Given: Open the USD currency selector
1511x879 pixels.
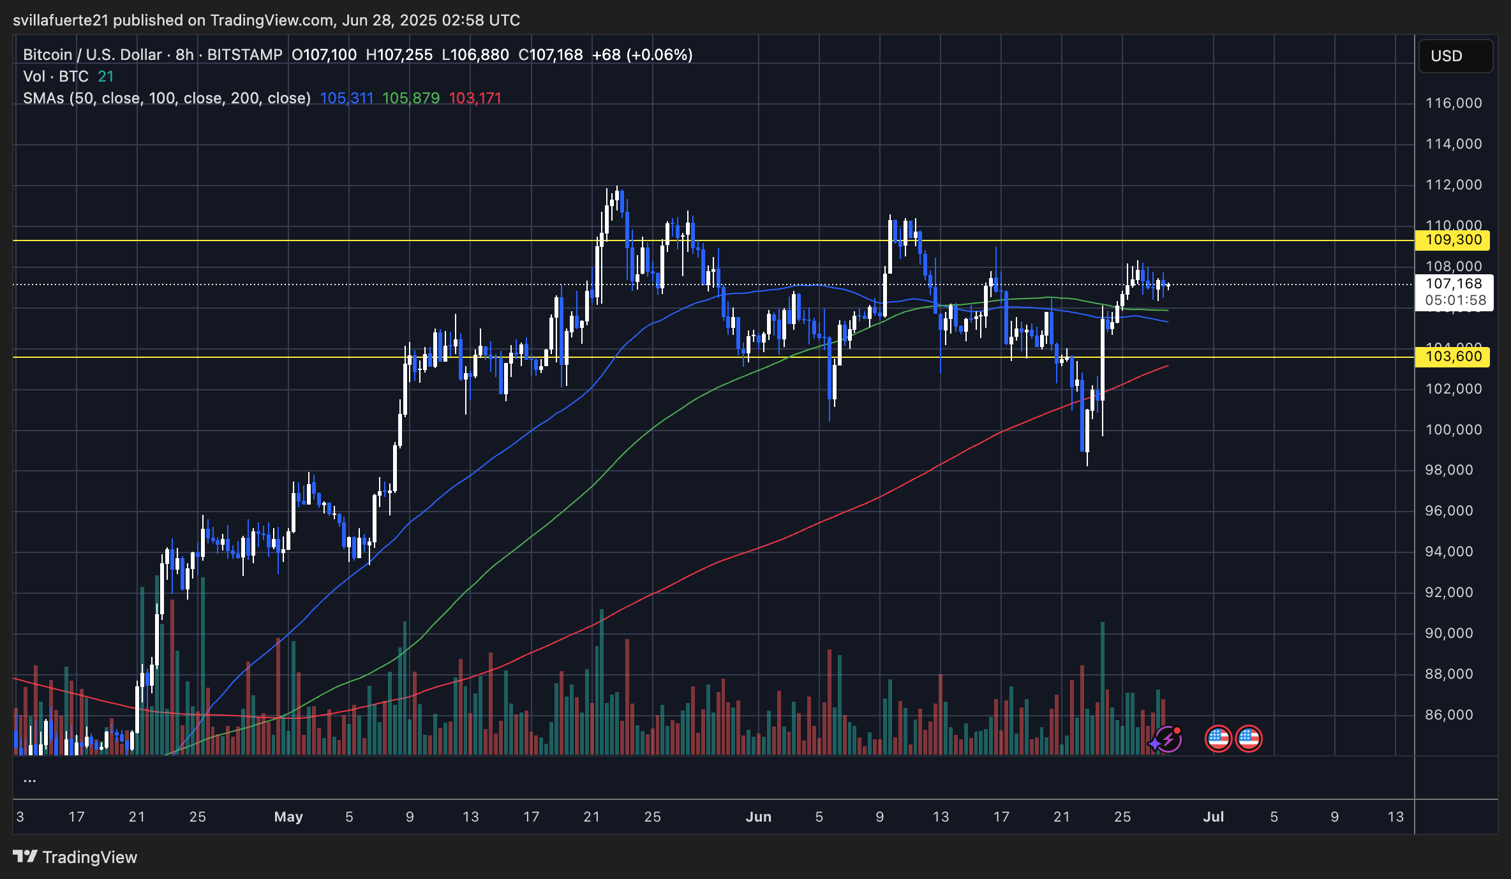Looking at the screenshot, I should (1455, 56).
